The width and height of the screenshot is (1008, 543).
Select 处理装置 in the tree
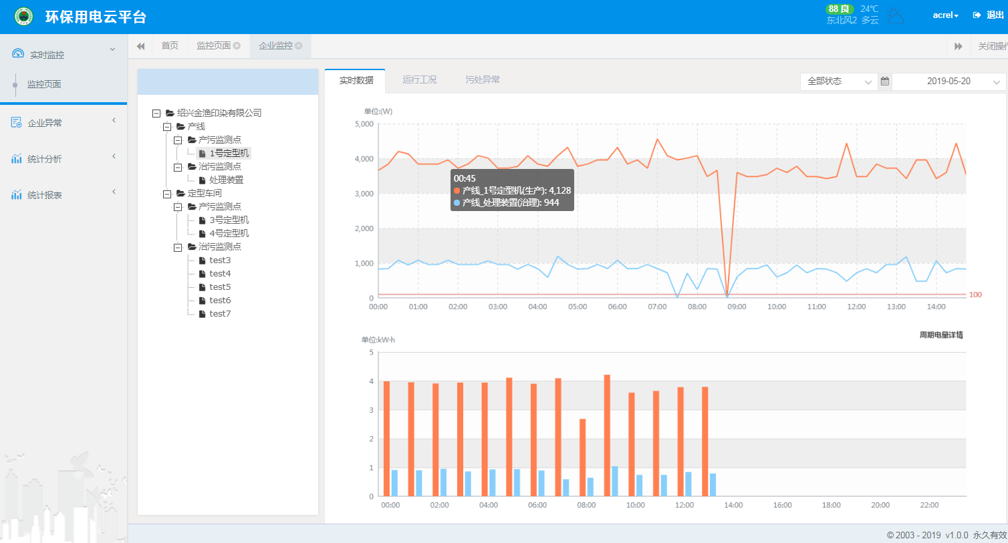(x=227, y=180)
